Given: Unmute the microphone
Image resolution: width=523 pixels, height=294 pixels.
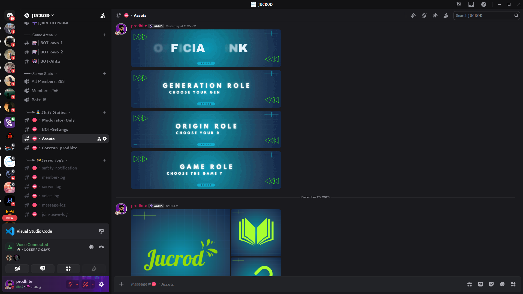Looking at the screenshot, I should point(70,284).
